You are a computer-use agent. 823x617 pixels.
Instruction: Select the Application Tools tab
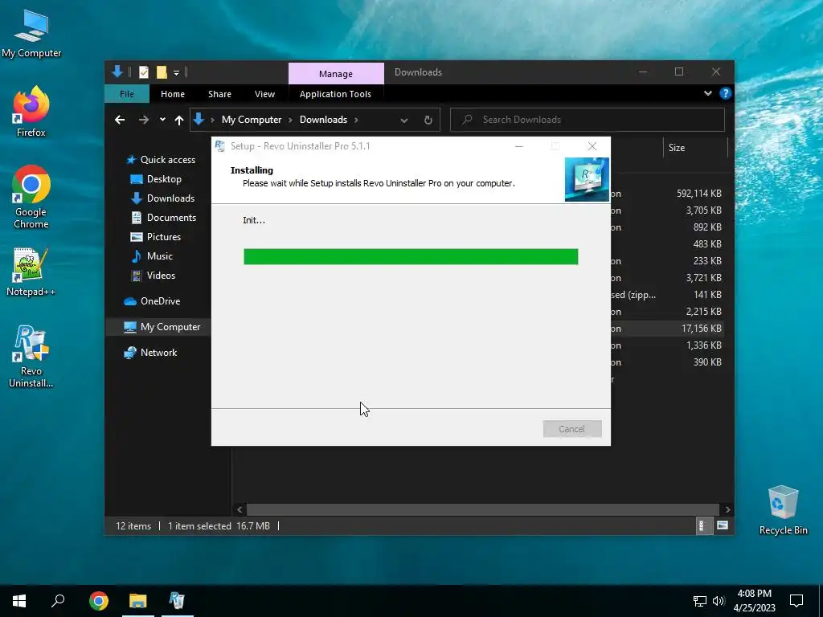click(335, 94)
